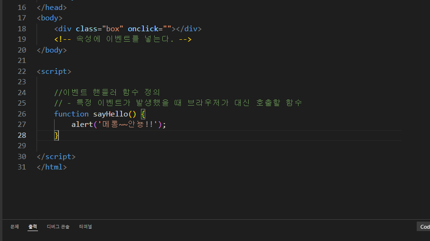Image resolution: width=430 pixels, height=241 pixels.
Task: Click the comment about 브라우저가 대신 호출할 함수
Action: click(x=178, y=103)
